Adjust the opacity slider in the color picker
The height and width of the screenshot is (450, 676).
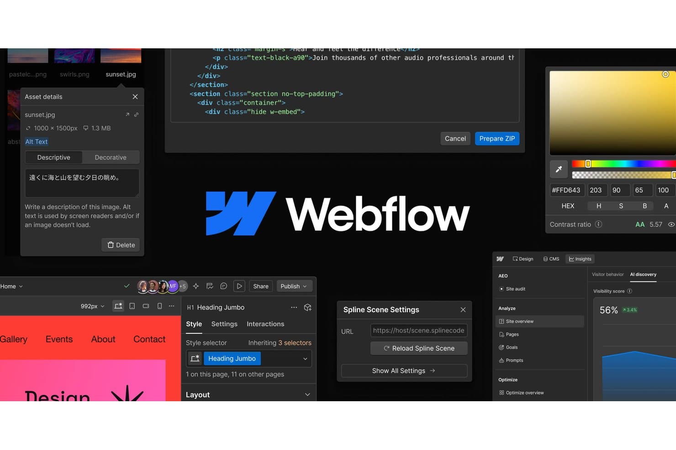[624, 175]
